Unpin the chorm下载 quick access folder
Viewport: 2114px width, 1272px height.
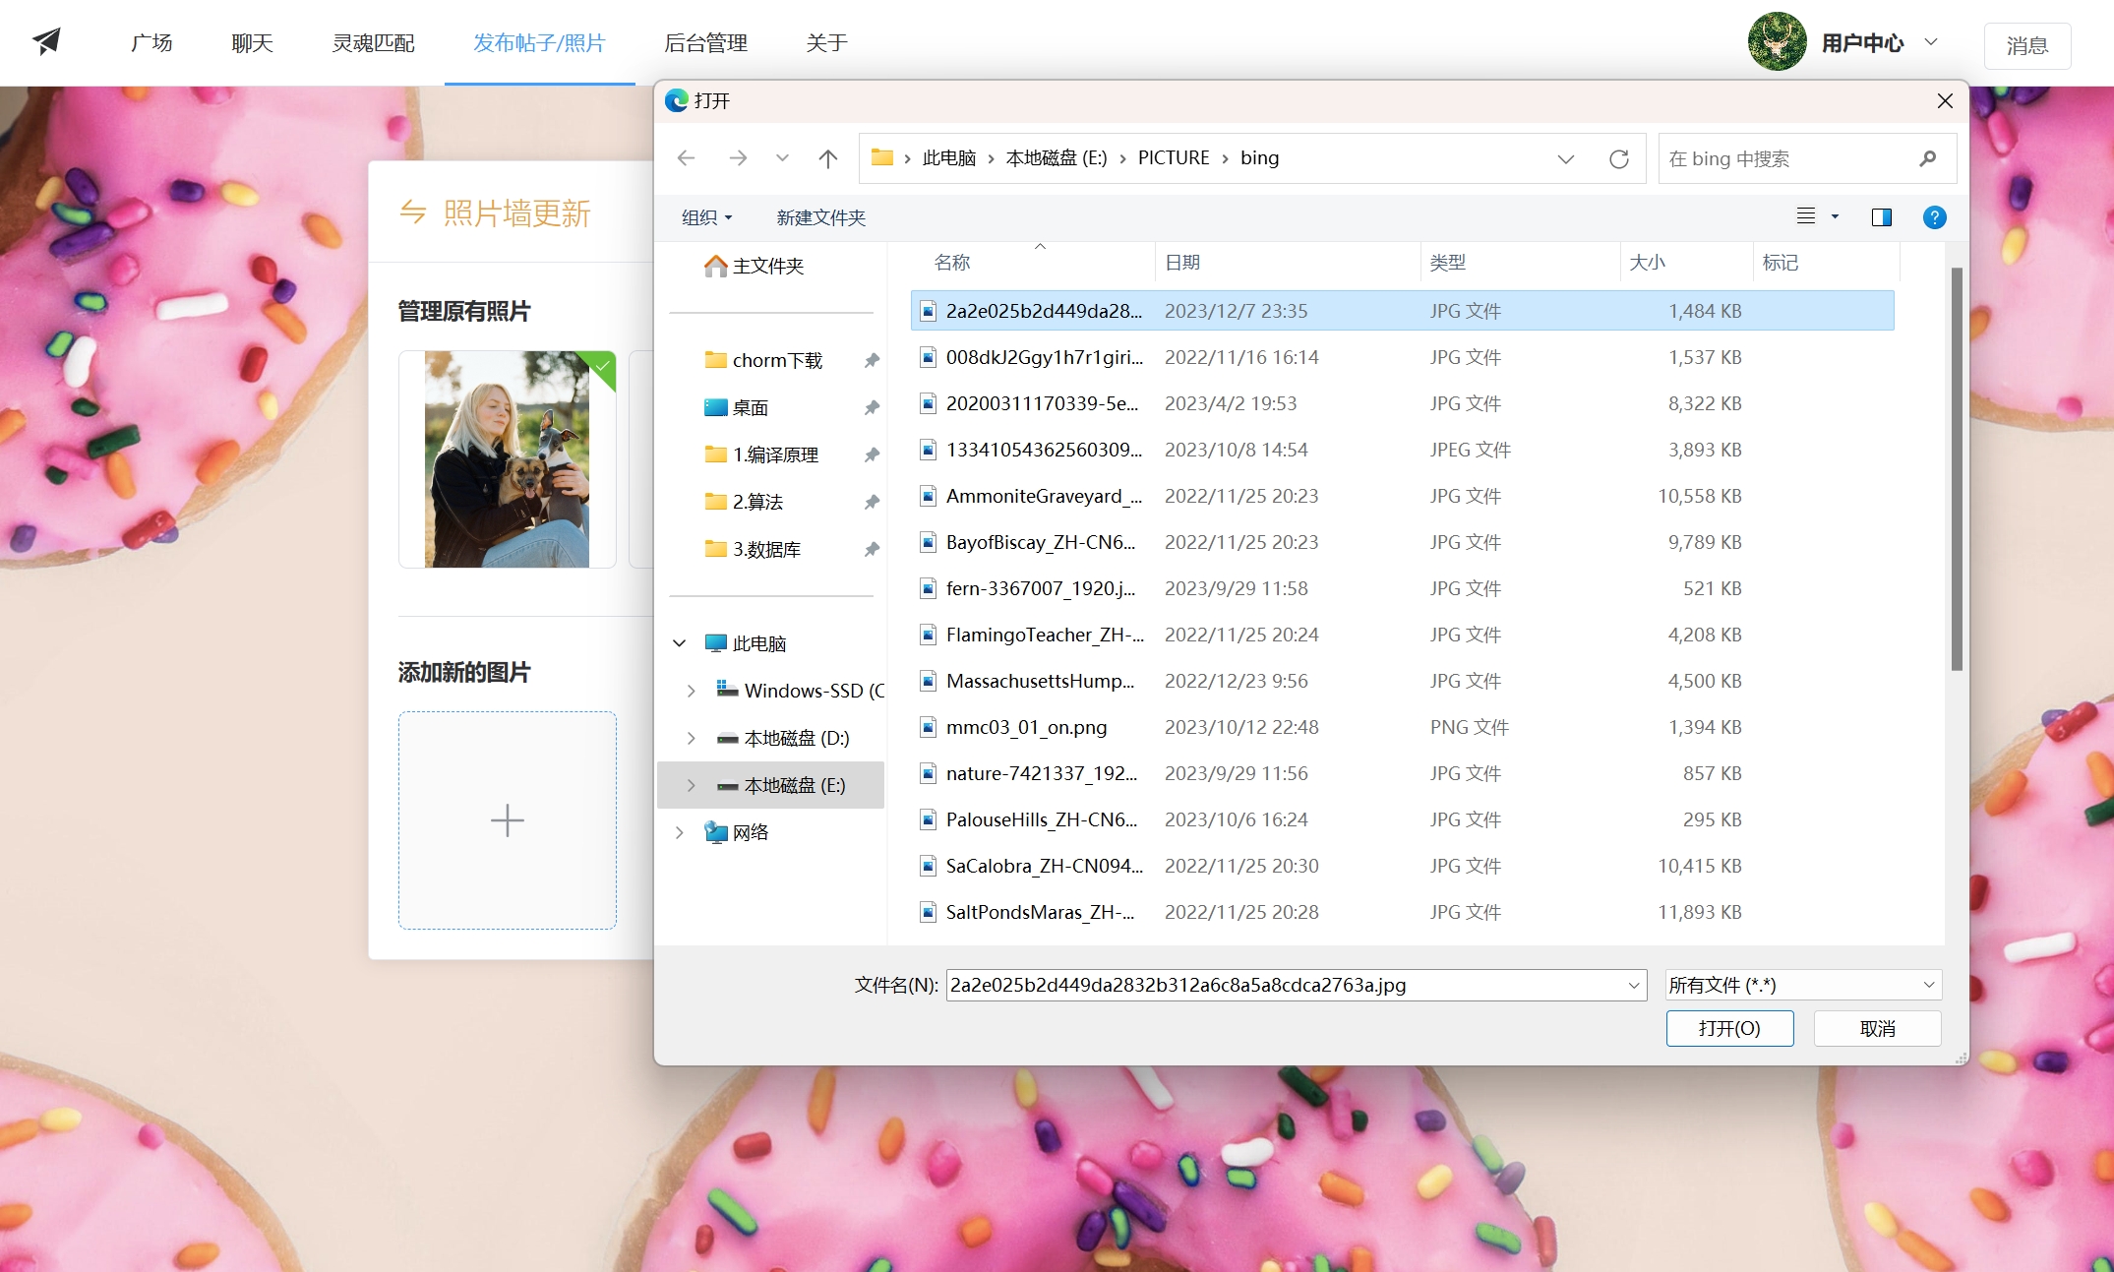click(x=871, y=360)
